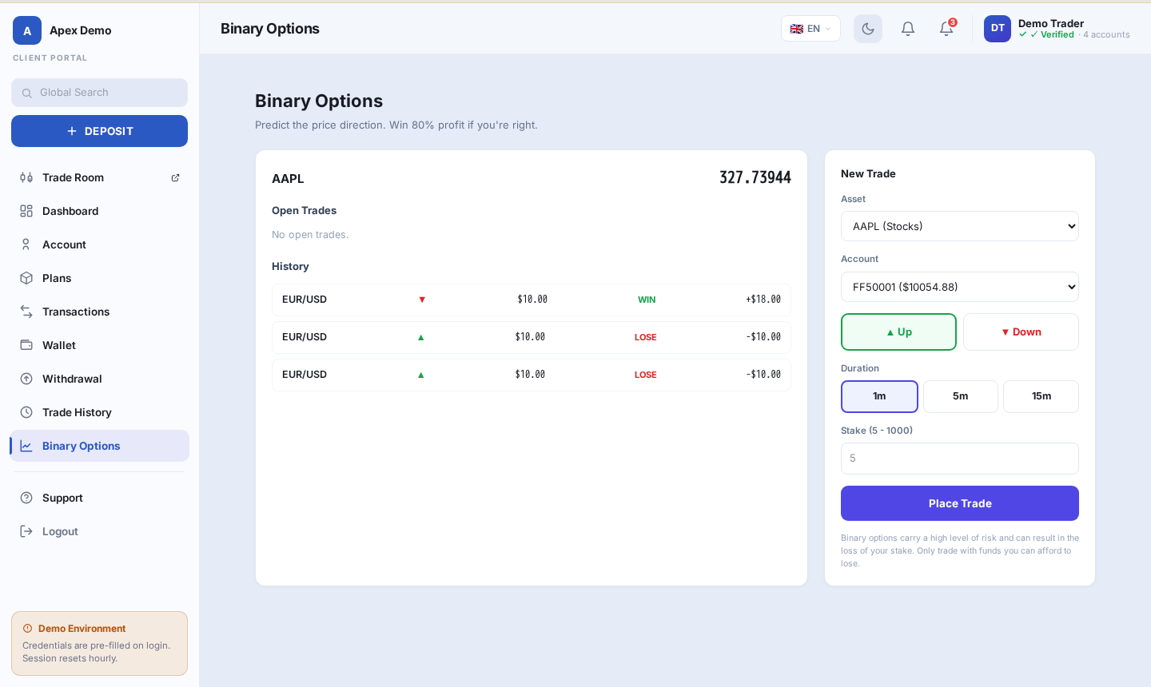Click the Place Trade button

[960, 503]
